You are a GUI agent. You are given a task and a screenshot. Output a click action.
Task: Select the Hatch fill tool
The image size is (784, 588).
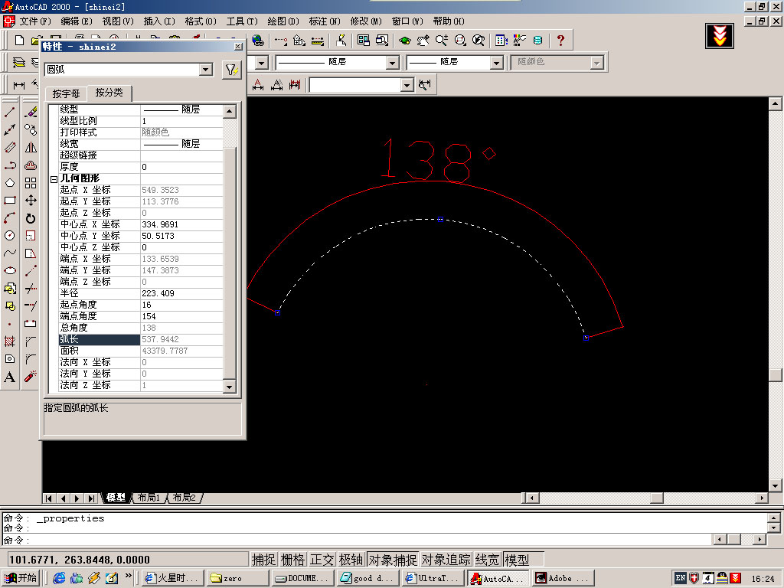pos(9,341)
